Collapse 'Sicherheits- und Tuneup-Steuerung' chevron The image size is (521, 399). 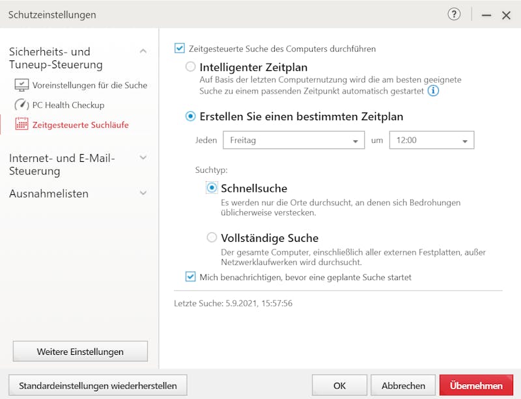pos(143,51)
